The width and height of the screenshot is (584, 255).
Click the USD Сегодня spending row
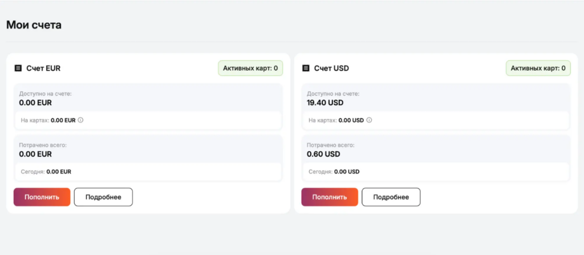[x=436, y=172]
